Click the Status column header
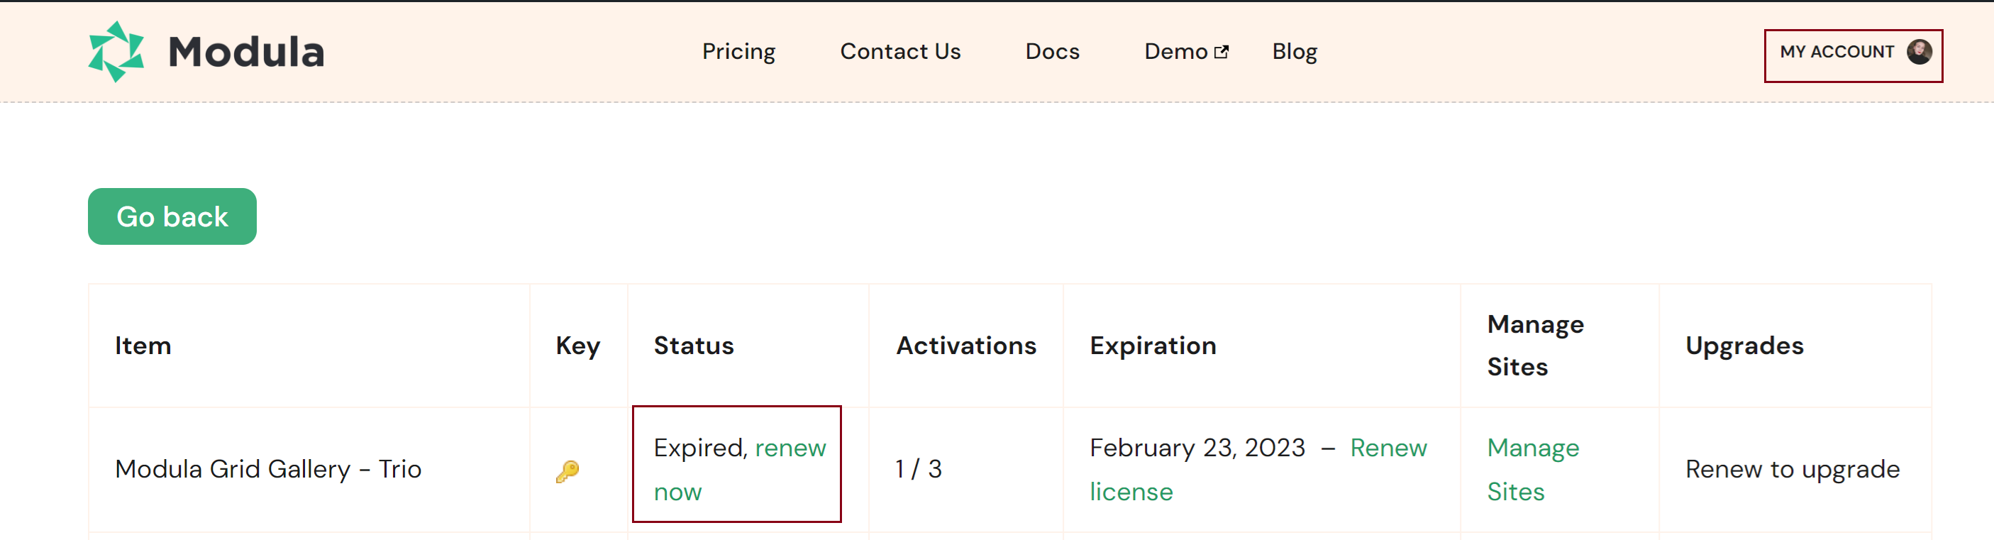The width and height of the screenshot is (1994, 540). (x=693, y=346)
